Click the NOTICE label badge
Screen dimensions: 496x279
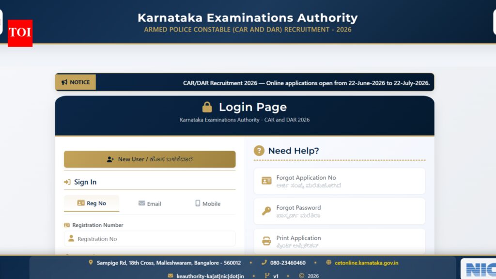[76, 82]
